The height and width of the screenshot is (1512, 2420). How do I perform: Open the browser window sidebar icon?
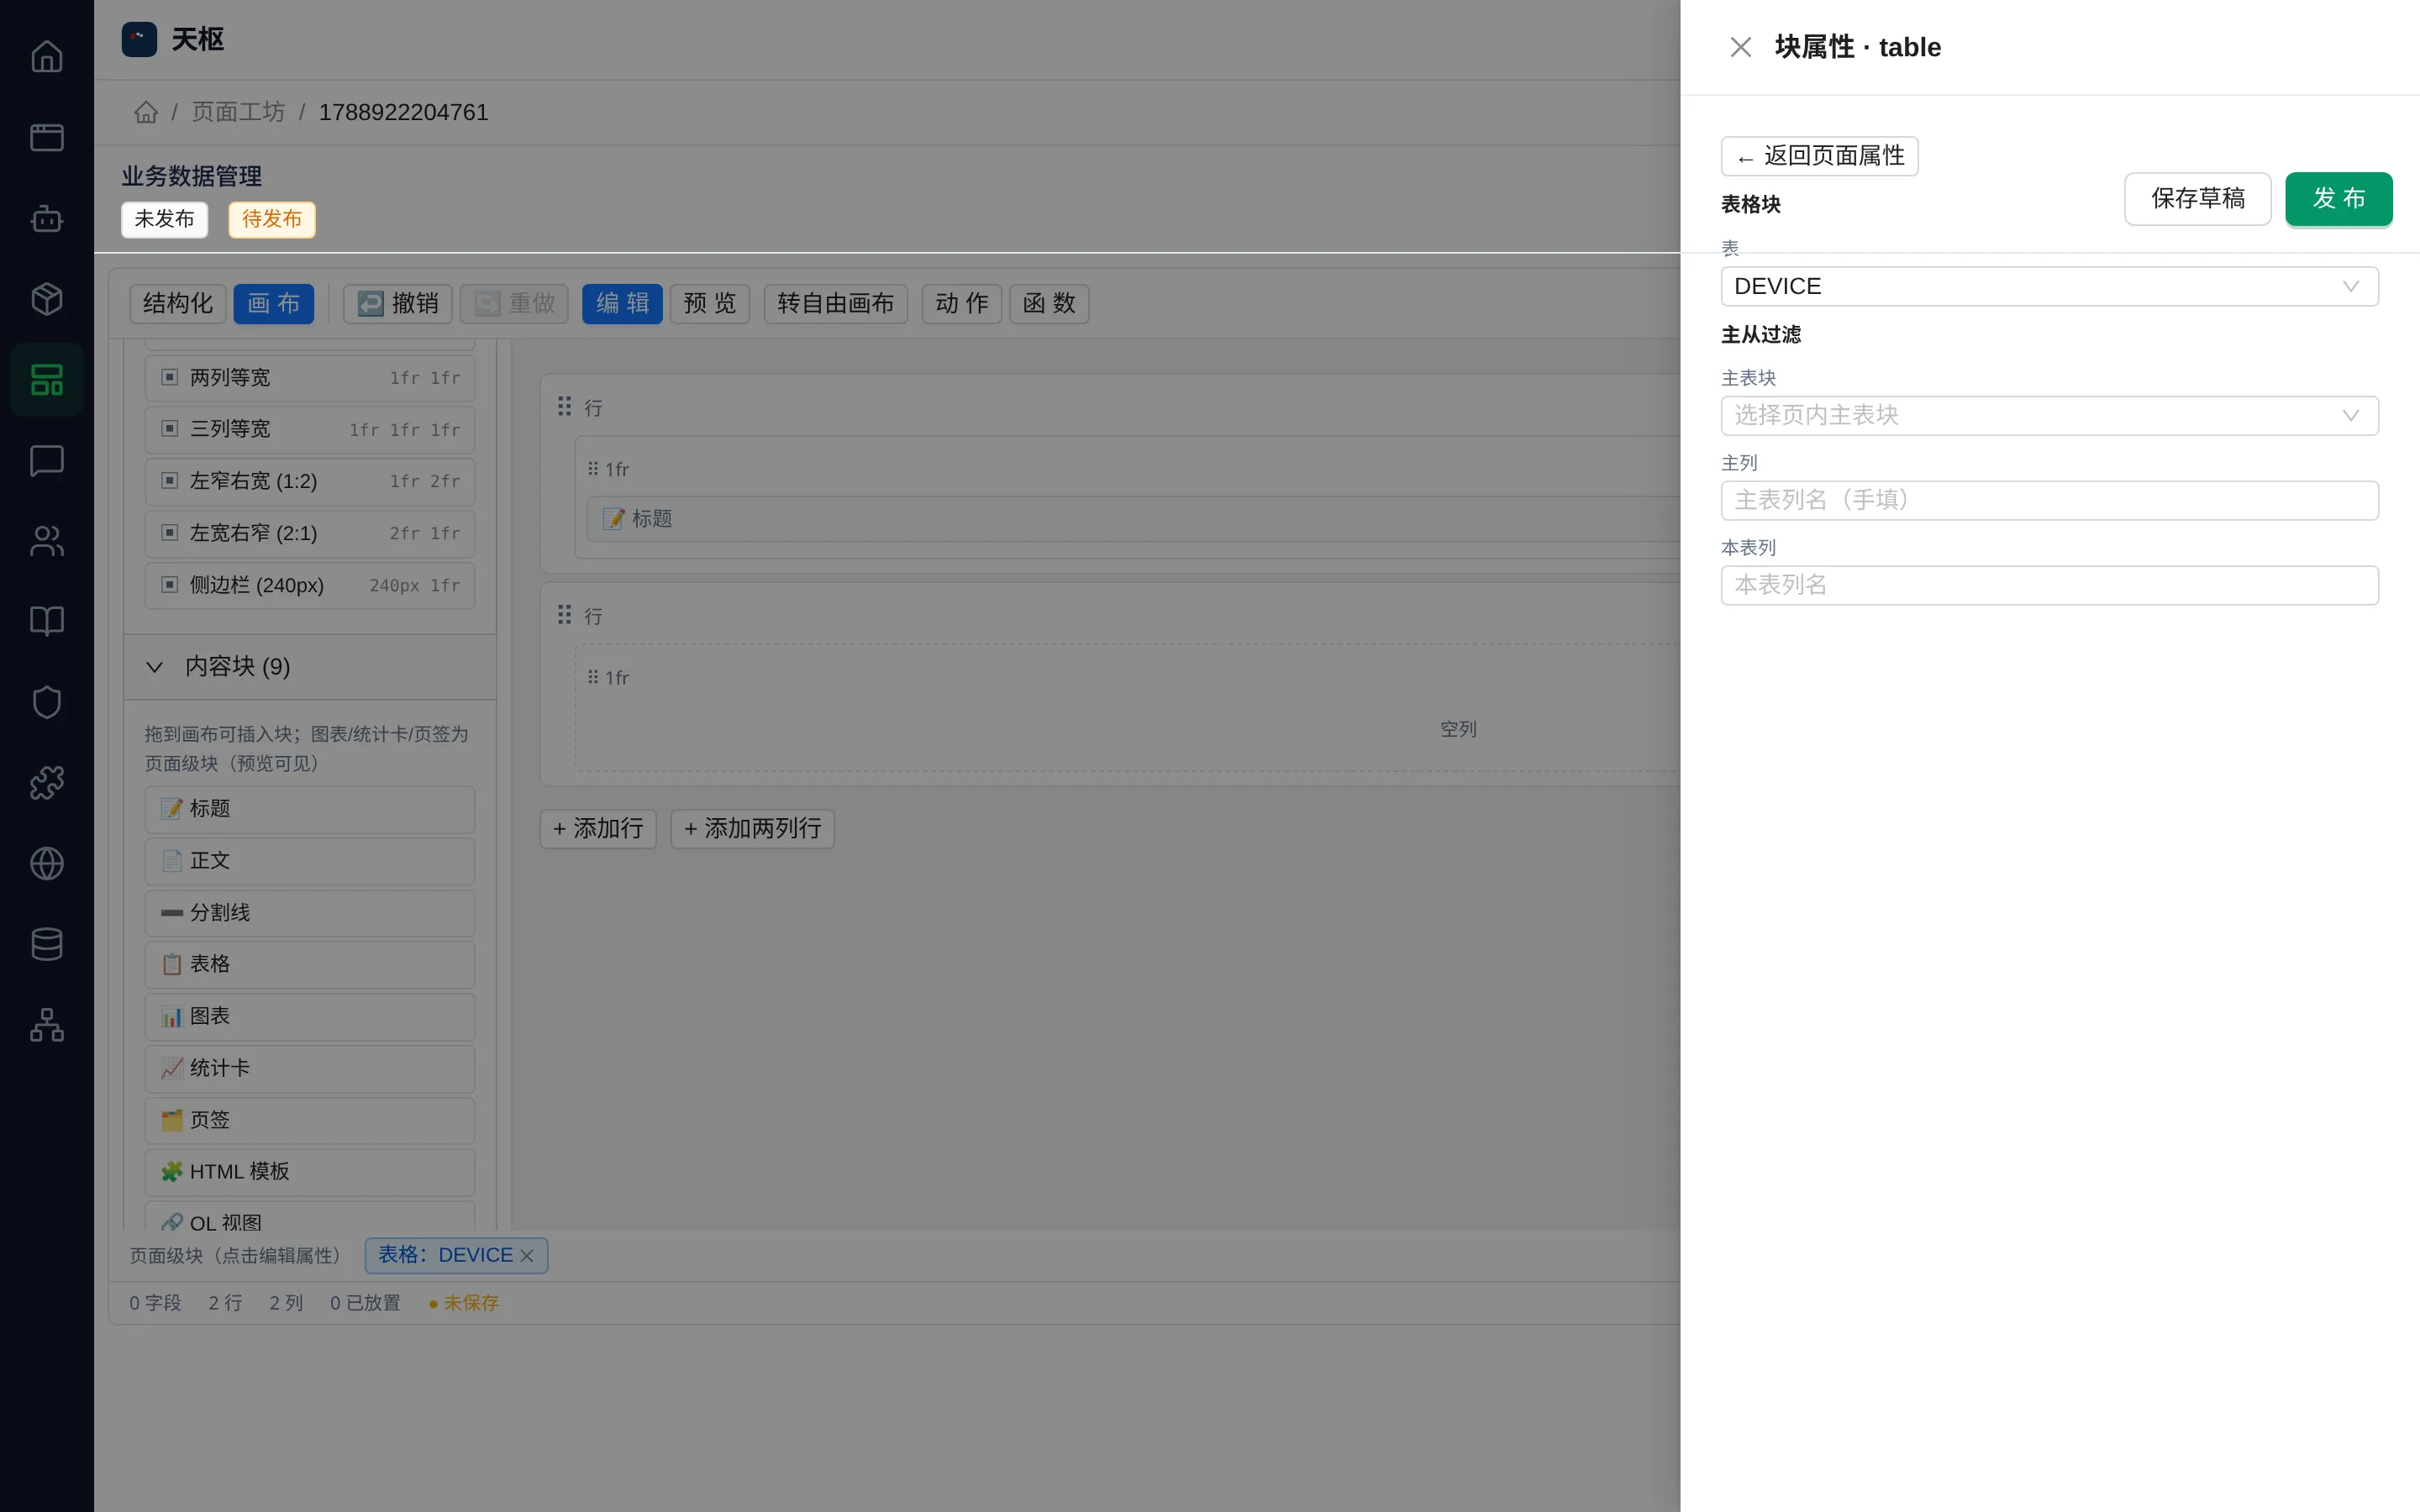(47, 137)
